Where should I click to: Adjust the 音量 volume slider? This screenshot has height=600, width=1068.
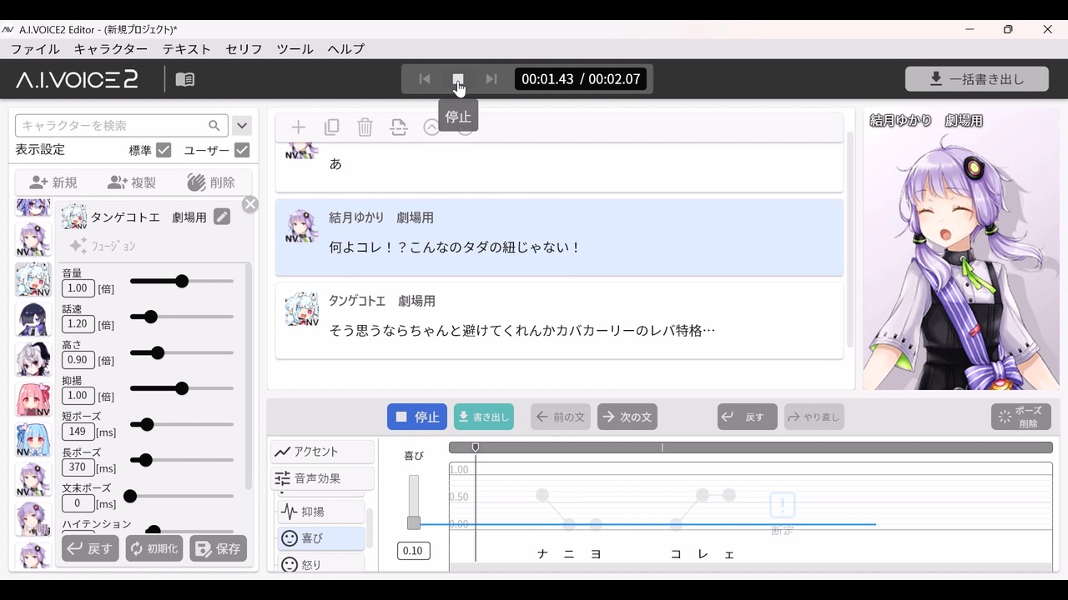tap(182, 282)
